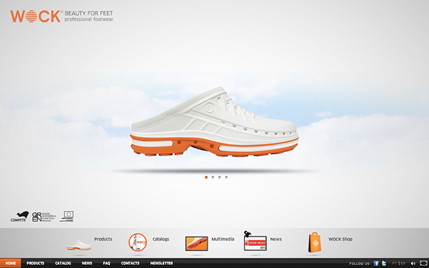Click the European Union flag logo
The height and width of the screenshot is (268, 429).
click(67, 216)
